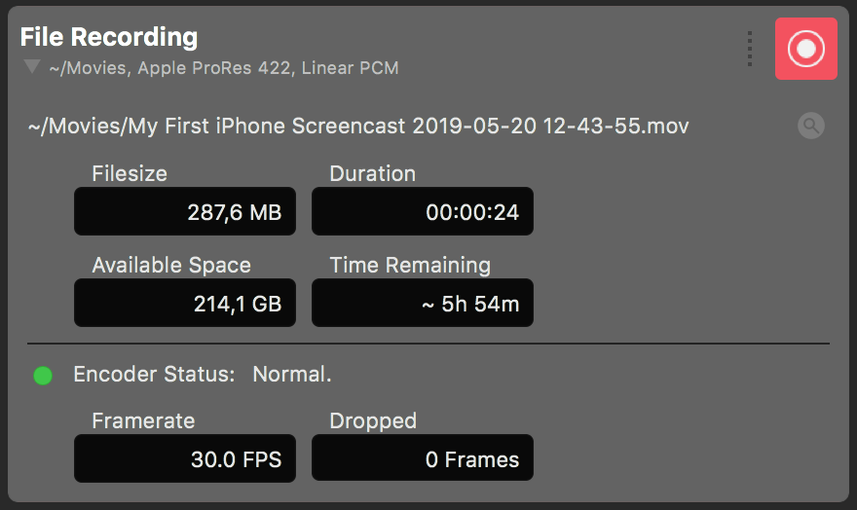Click the Filesize label
857x510 pixels.
point(130,173)
